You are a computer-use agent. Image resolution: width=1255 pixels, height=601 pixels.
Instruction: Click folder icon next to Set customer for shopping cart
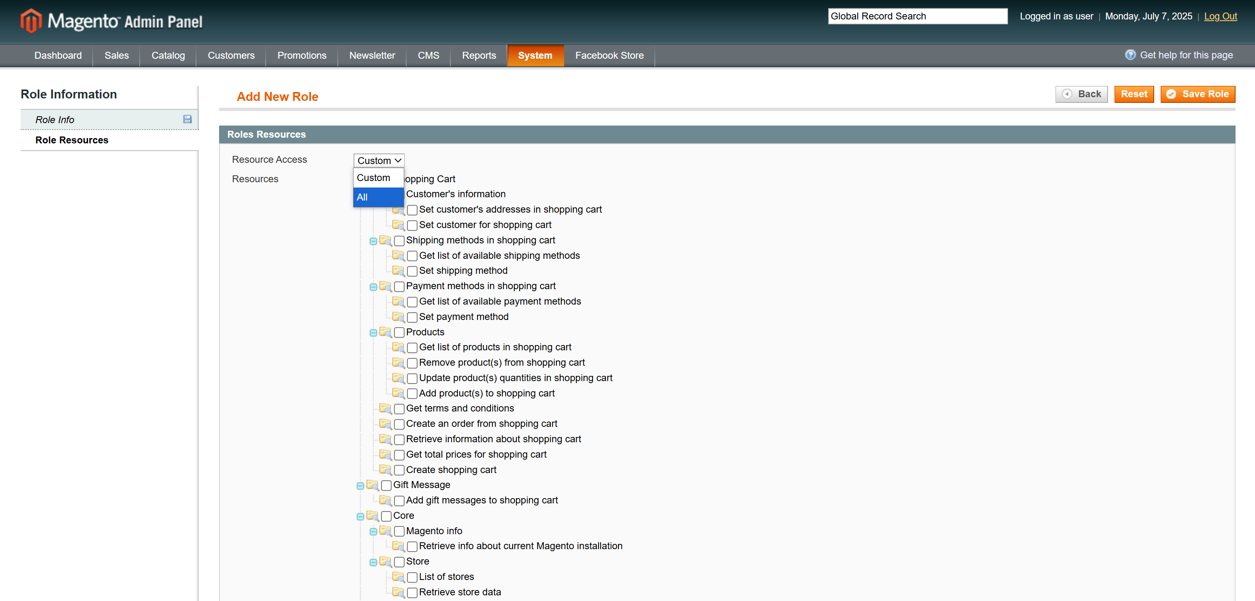(x=398, y=225)
